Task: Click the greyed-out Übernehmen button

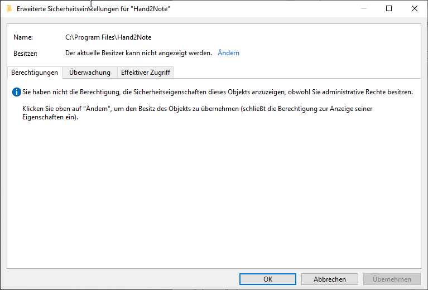Action: (392, 279)
